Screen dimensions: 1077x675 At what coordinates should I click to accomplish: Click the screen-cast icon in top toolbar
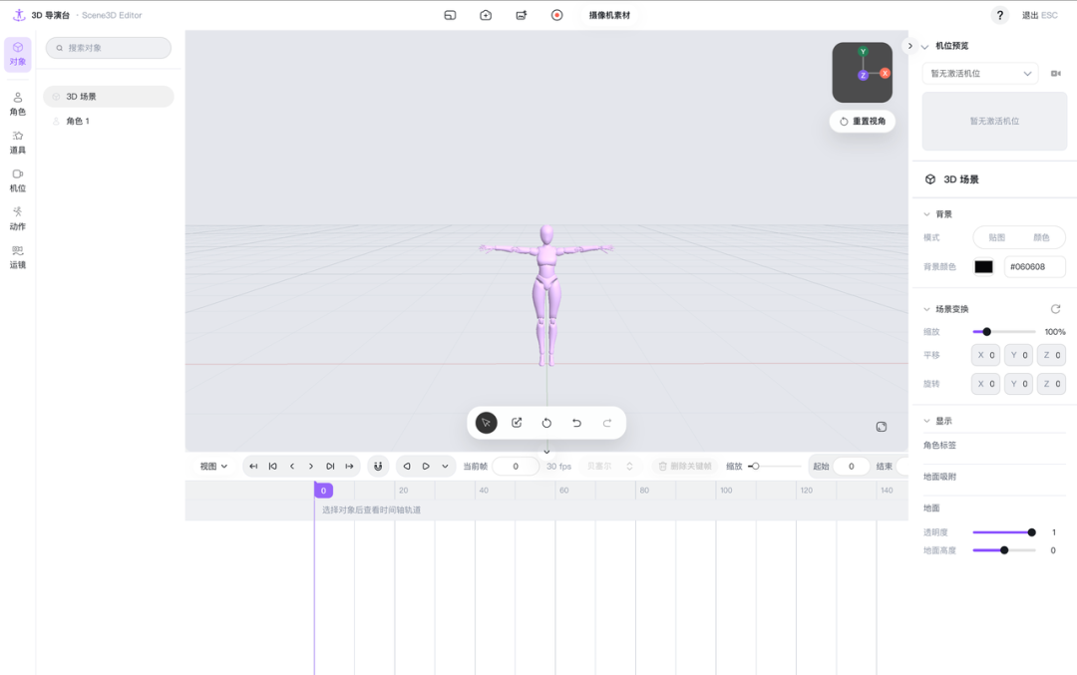[450, 15]
